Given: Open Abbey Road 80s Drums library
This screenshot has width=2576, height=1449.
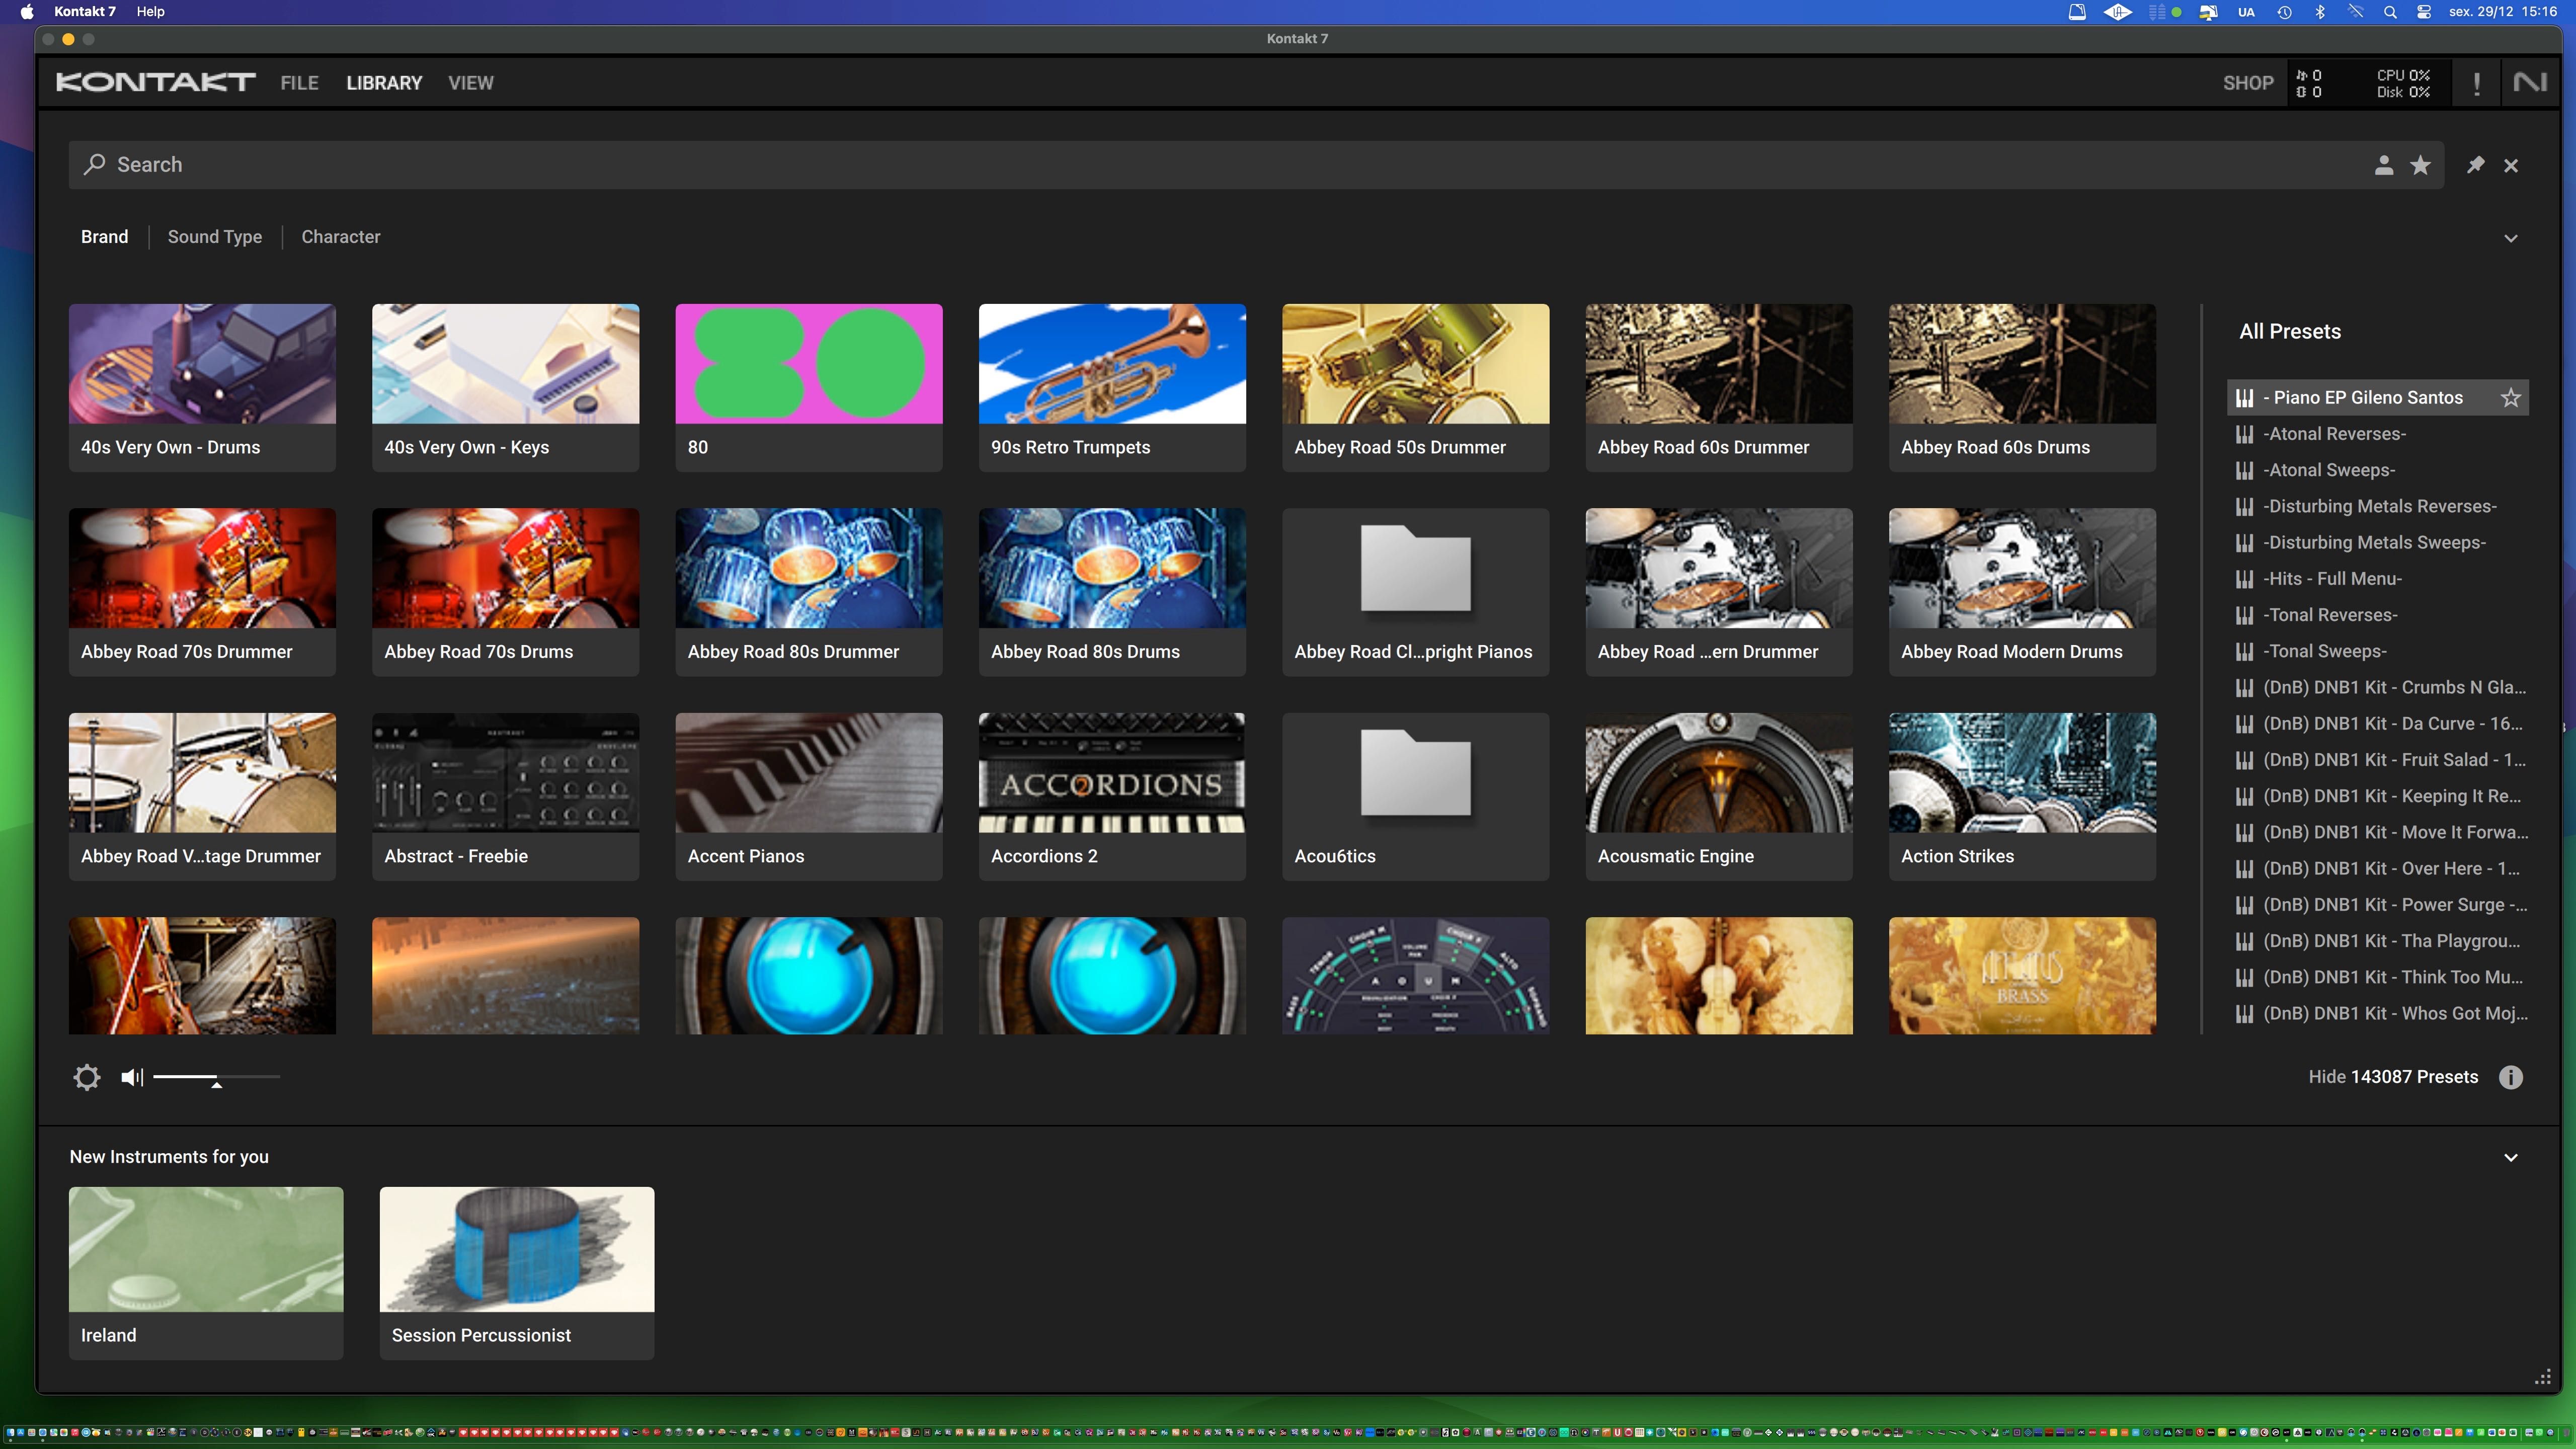Looking at the screenshot, I should coord(1112,592).
